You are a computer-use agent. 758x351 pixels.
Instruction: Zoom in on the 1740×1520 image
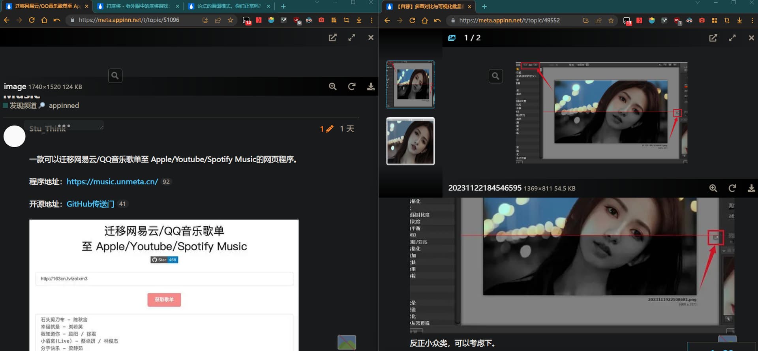[x=332, y=86]
